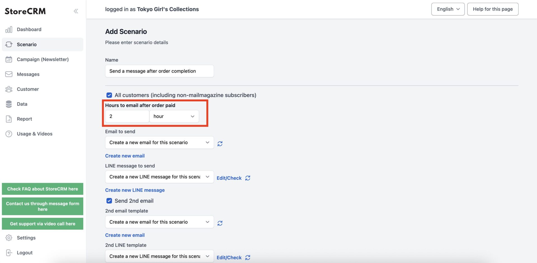Refresh the 2nd email template list
The width and height of the screenshot is (537, 263).
(220, 223)
